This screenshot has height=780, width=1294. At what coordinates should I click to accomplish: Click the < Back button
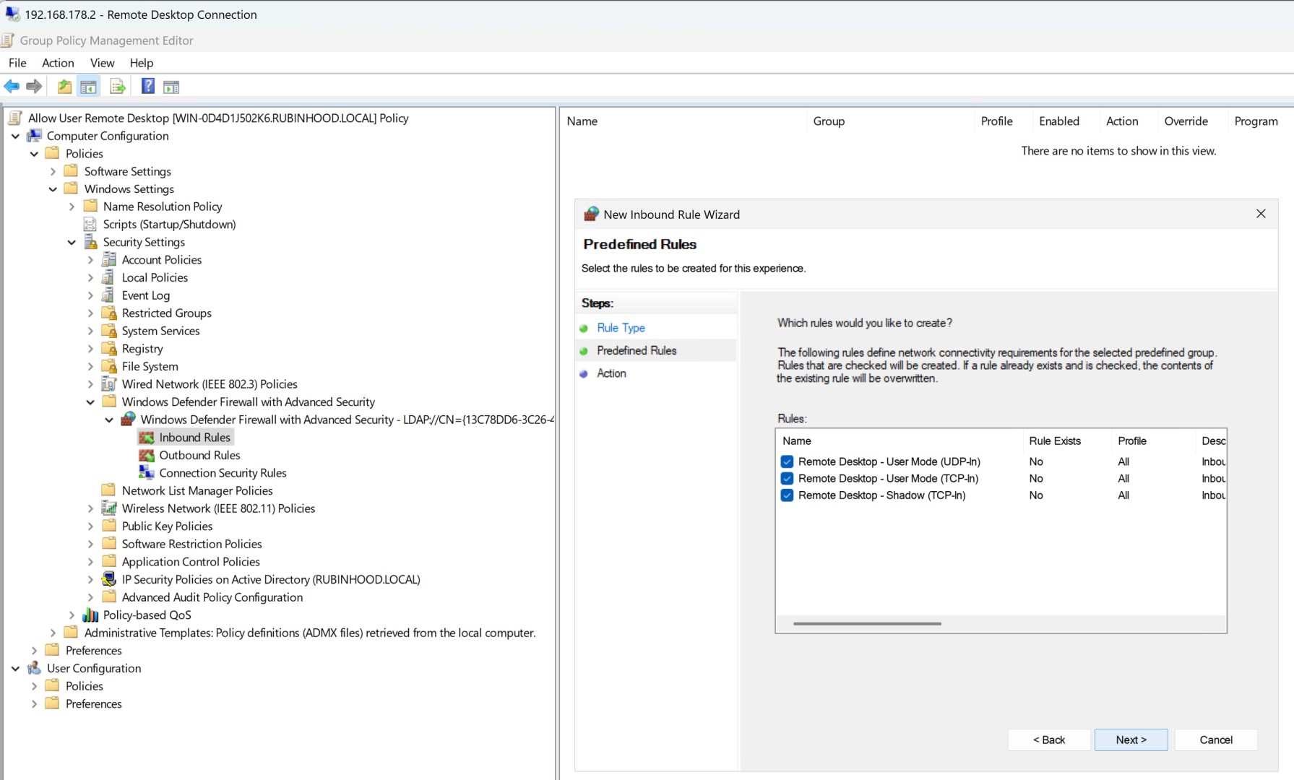coord(1048,740)
